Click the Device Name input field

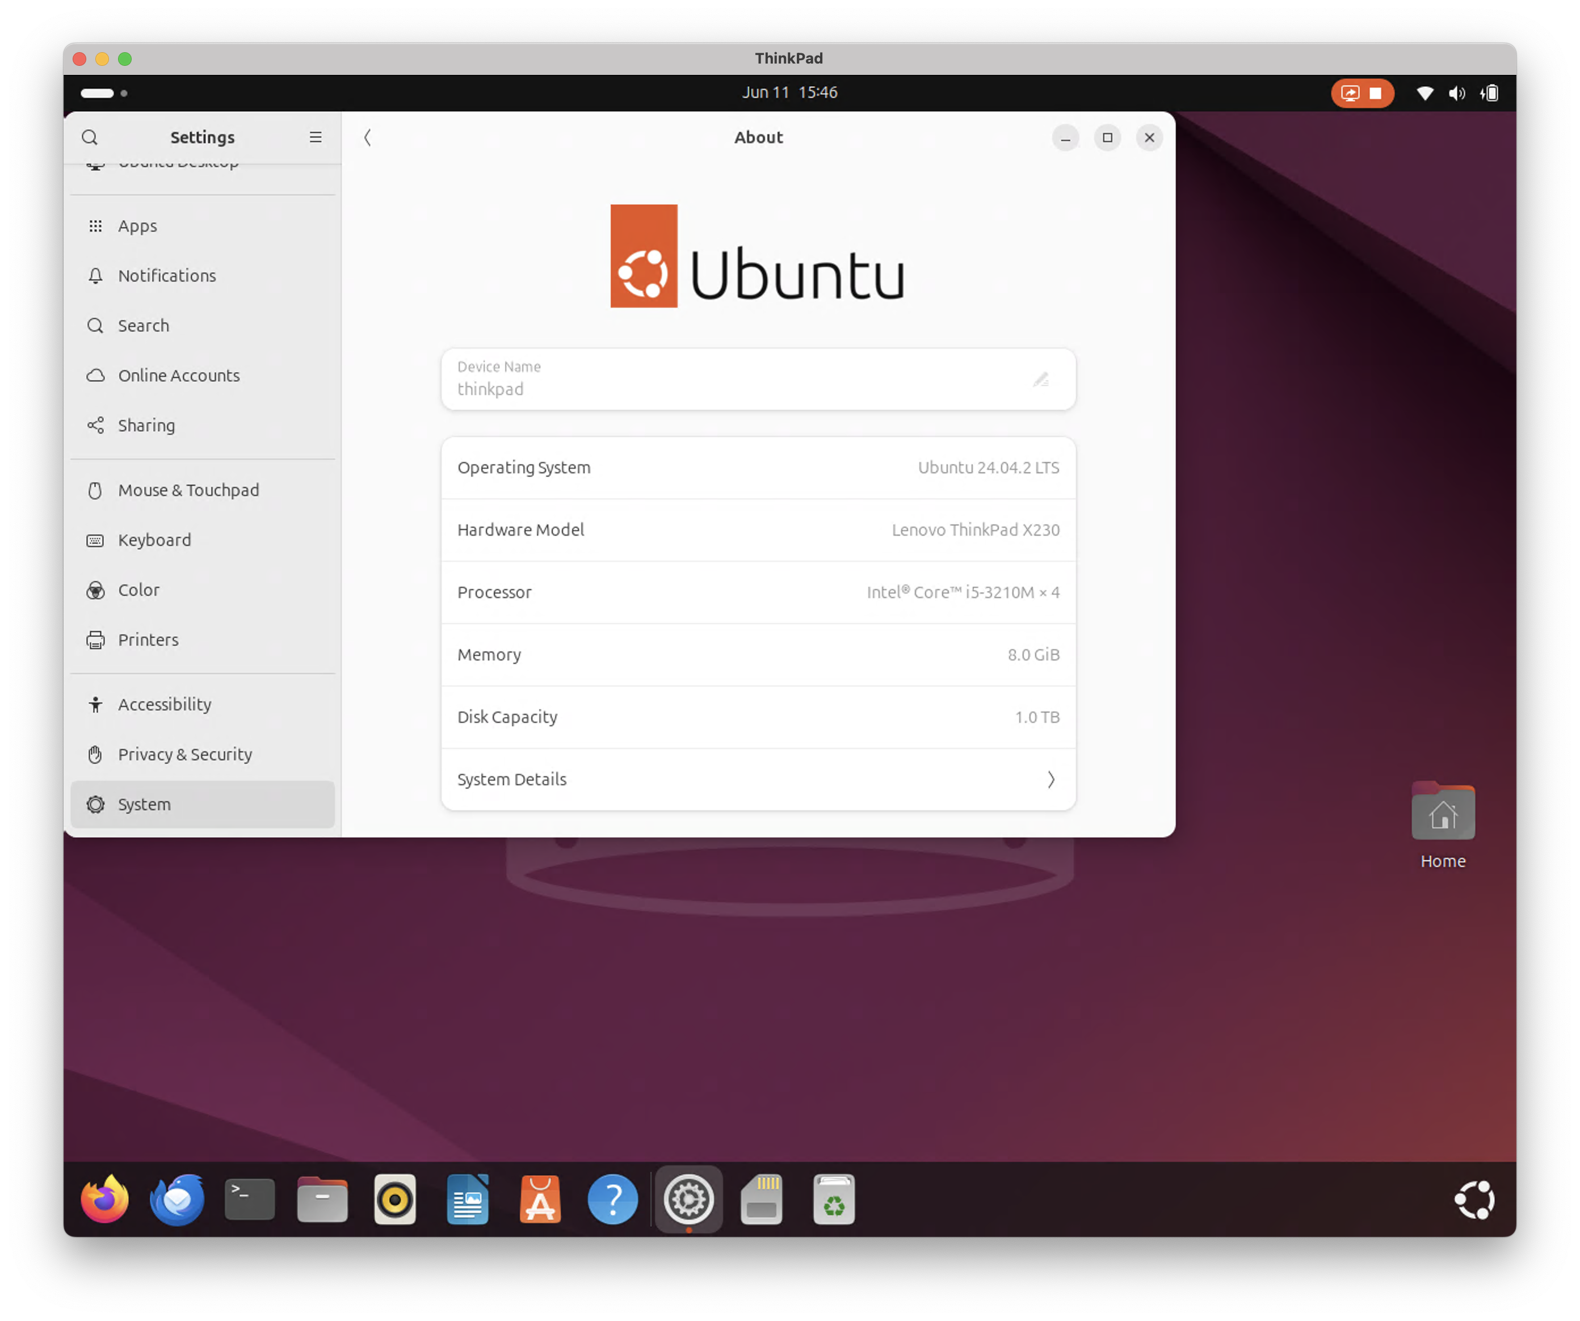coord(715,380)
